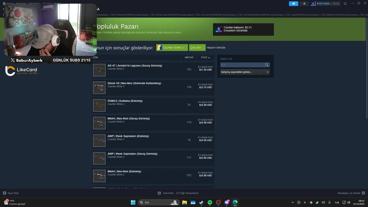Screen dimensions: 368x207
Task: Open AWP Renk Sapmaları (Savaş Görmüş) listing
Action: point(133,154)
